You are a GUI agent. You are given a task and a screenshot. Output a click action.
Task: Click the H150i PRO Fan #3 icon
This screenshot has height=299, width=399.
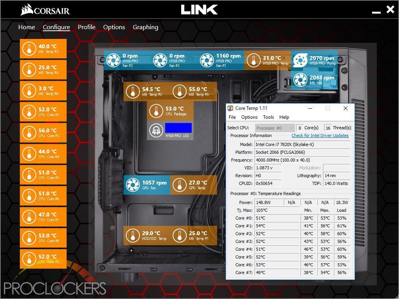(x=113, y=60)
